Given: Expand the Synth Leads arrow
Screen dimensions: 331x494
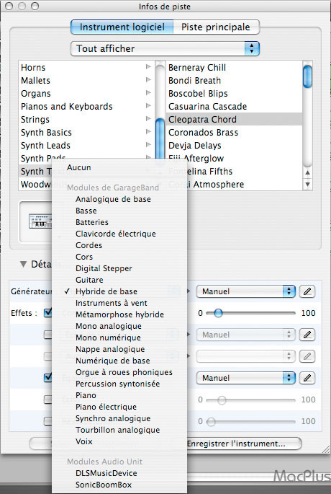Looking at the screenshot, I should 148,145.
